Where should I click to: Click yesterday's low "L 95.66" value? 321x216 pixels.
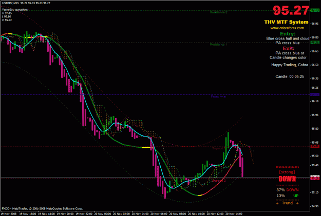pyautogui.click(x=7, y=16)
